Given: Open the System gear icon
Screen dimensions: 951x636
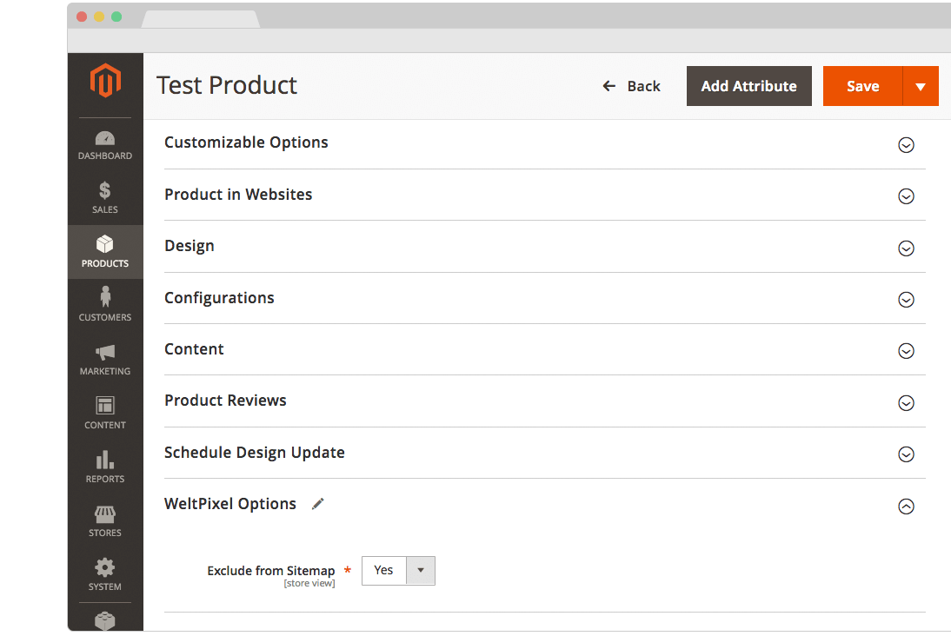Looking at the screenshot, I should point(105,568).
